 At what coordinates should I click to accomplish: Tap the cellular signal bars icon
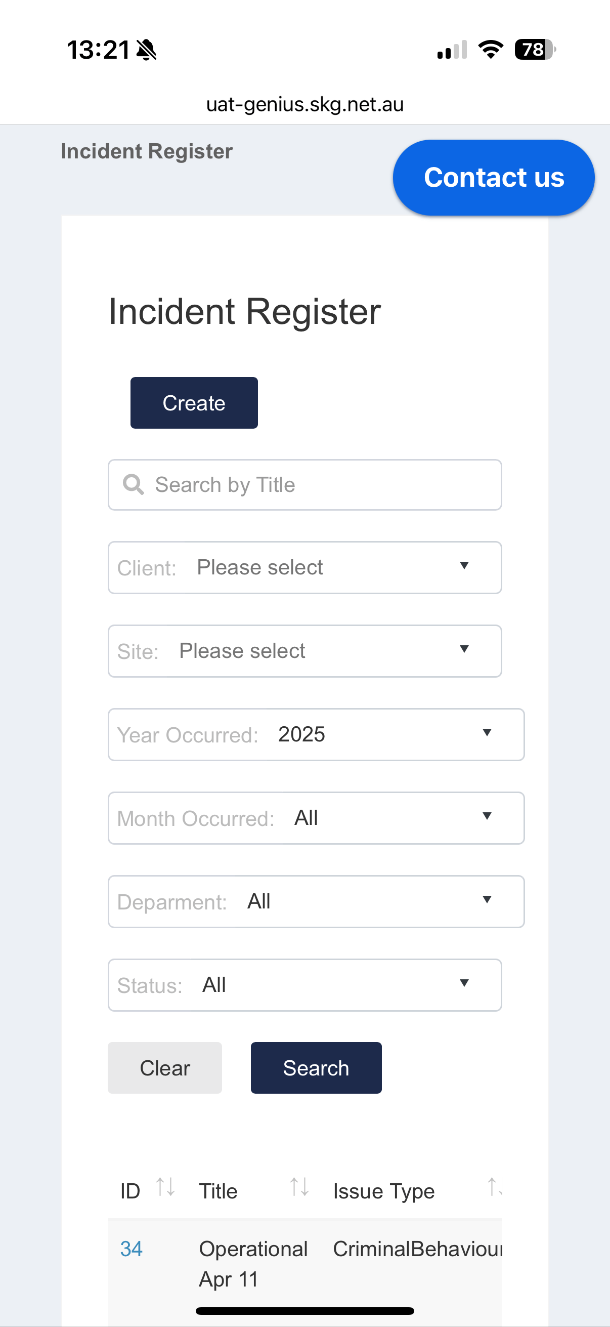(452, 50)
